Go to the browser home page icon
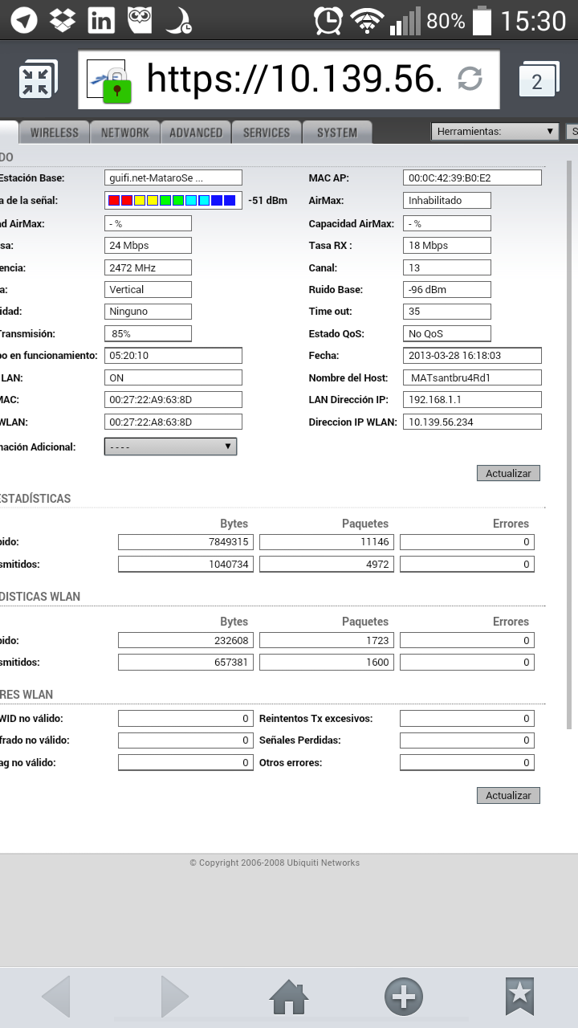This screenshot has width=578, height=1028. tap(289, 997)
